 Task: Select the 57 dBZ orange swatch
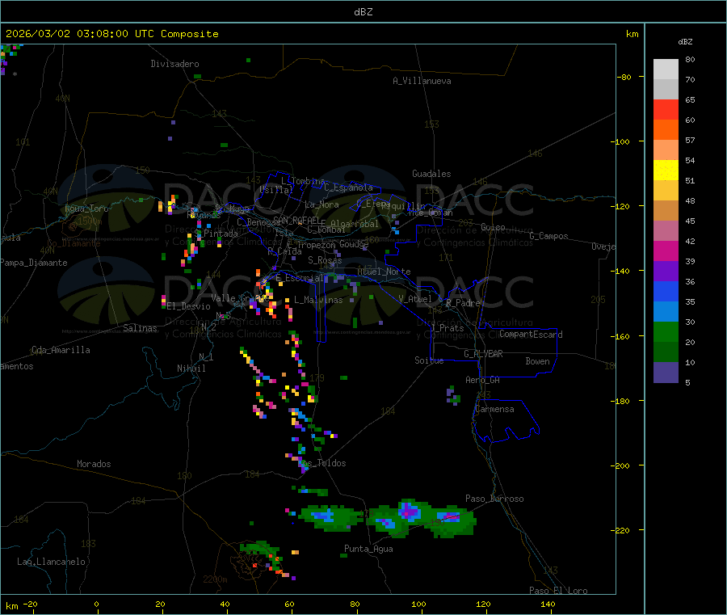[666, 130]
